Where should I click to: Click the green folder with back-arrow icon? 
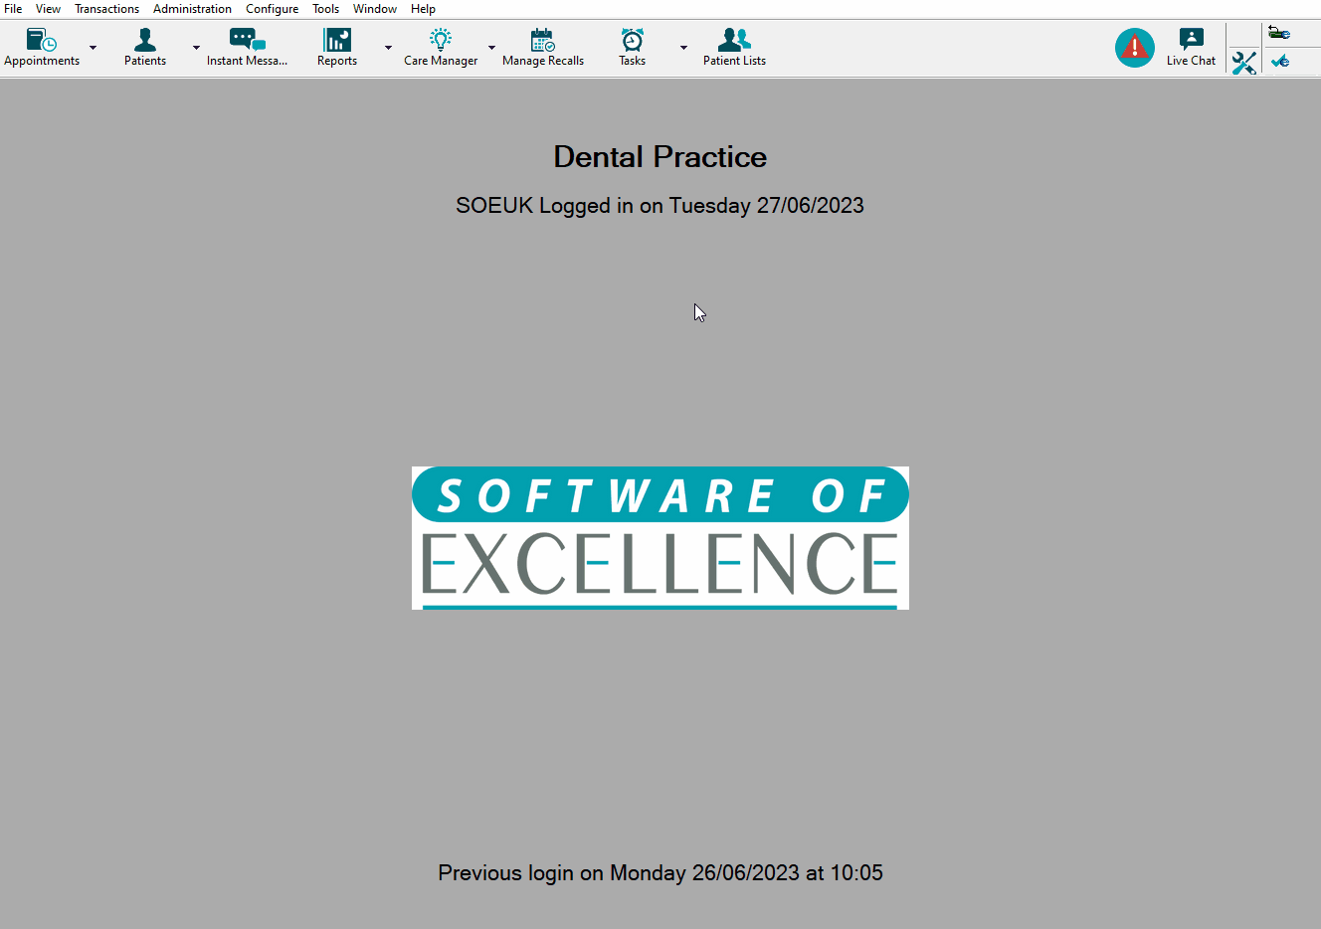tap(1279, 34)
